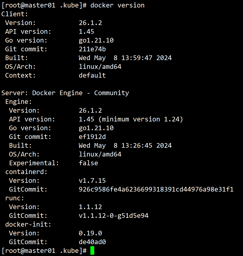Viewport: 243px width, 256px height.
Task: Click the 'Server: Docker Engine - Community' heading
Action: 65,93
